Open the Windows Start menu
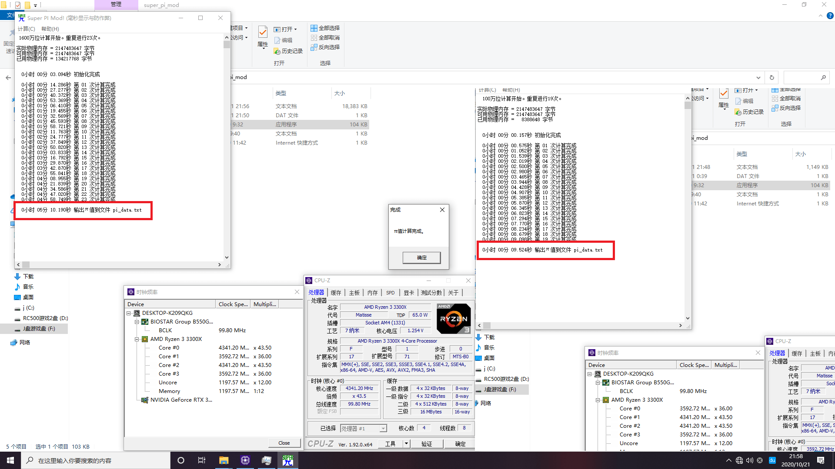The image size is (835, 469). [x=10, y=460]
